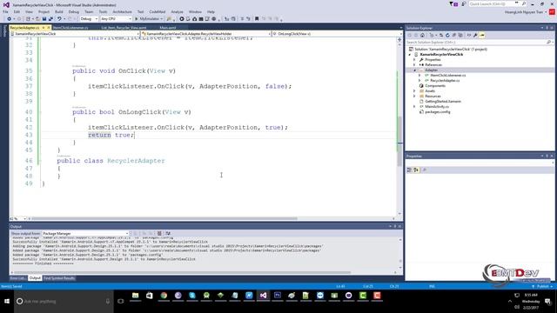The image size is (557, 313).
Task: Open XamarinRecyclerViewClick project navigation dropdown
Action: tap(75, 34)
